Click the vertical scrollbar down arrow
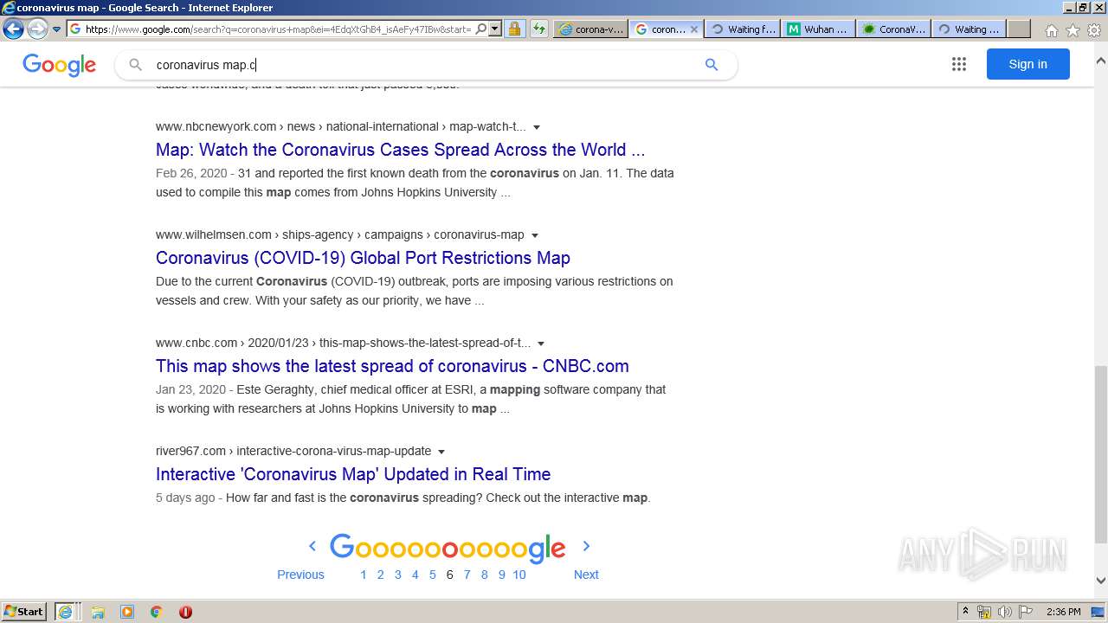 [x=1100, y=581]
